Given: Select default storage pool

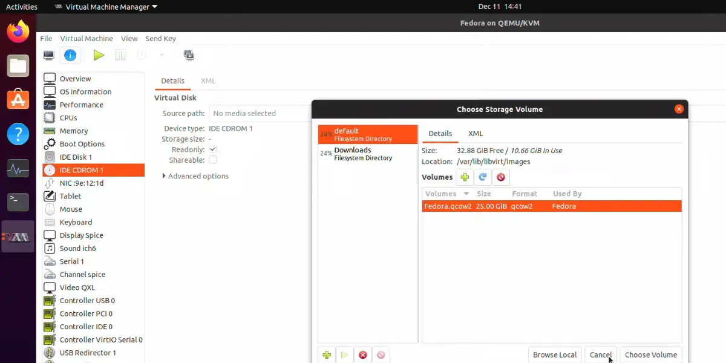Looking at the screenshot, I should (x=368, y=134).
